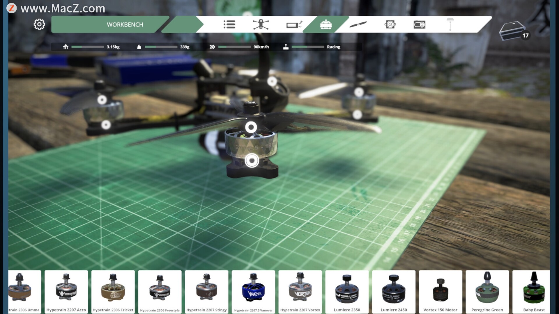Select the propeller category icon
Image resolution: width=559 pixels, height=314 pixels.
point(358,24)
